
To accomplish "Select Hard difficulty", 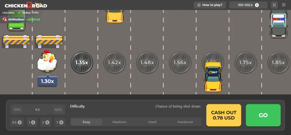I will pos(152,122).
